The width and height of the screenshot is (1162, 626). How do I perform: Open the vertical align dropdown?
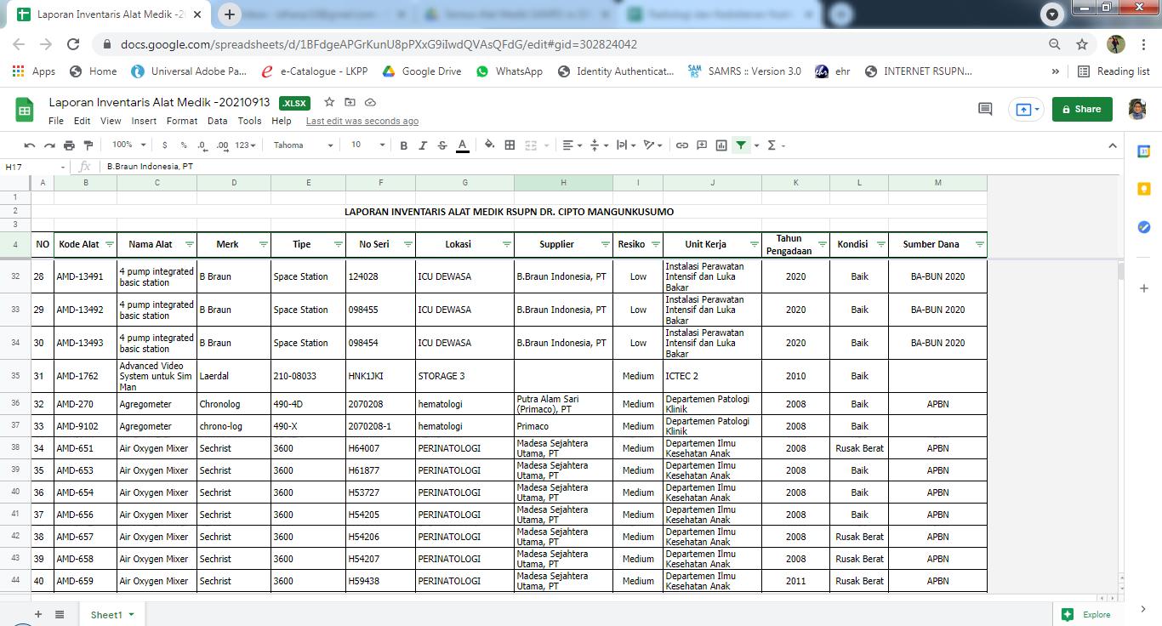click(599, 145)
